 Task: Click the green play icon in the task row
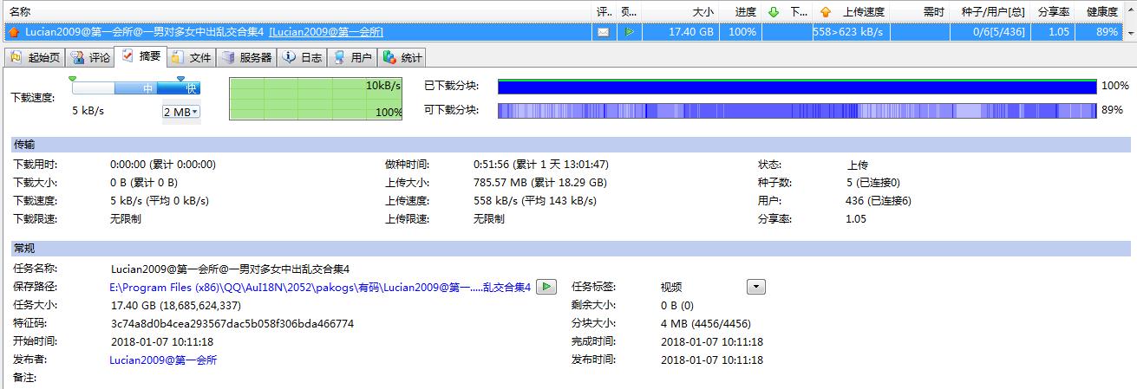(630, 32)
